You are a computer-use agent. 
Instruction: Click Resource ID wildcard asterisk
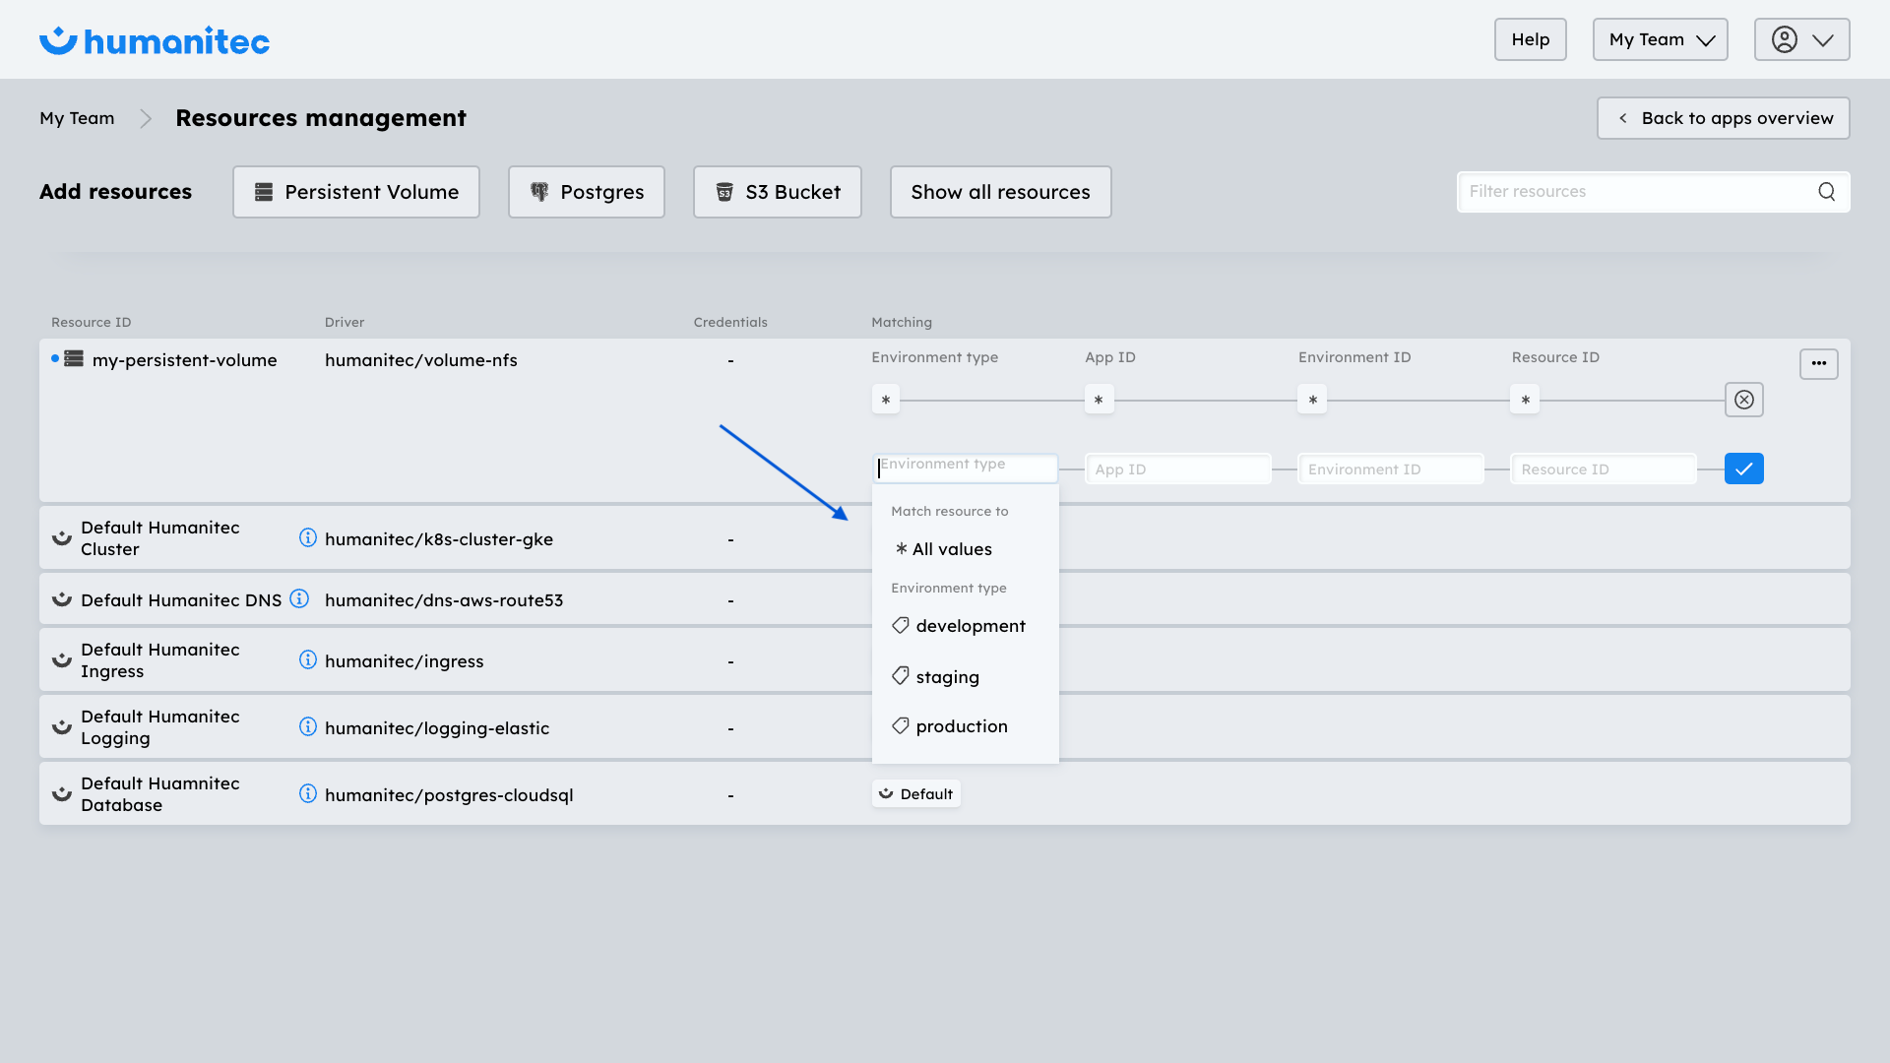[1525, 400]
